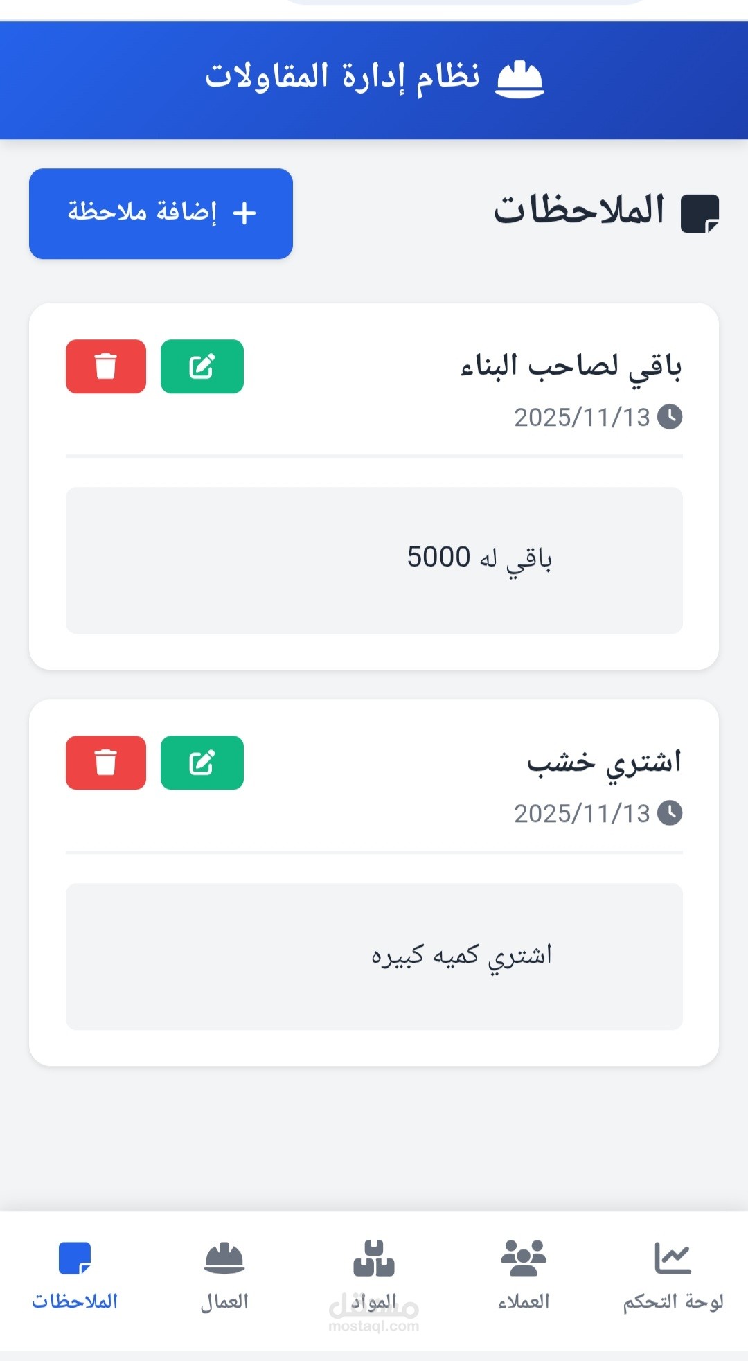748x1361 pixels.
Task: Delete the باقي لصاحب البناء note
Action: tap(106, 366)
